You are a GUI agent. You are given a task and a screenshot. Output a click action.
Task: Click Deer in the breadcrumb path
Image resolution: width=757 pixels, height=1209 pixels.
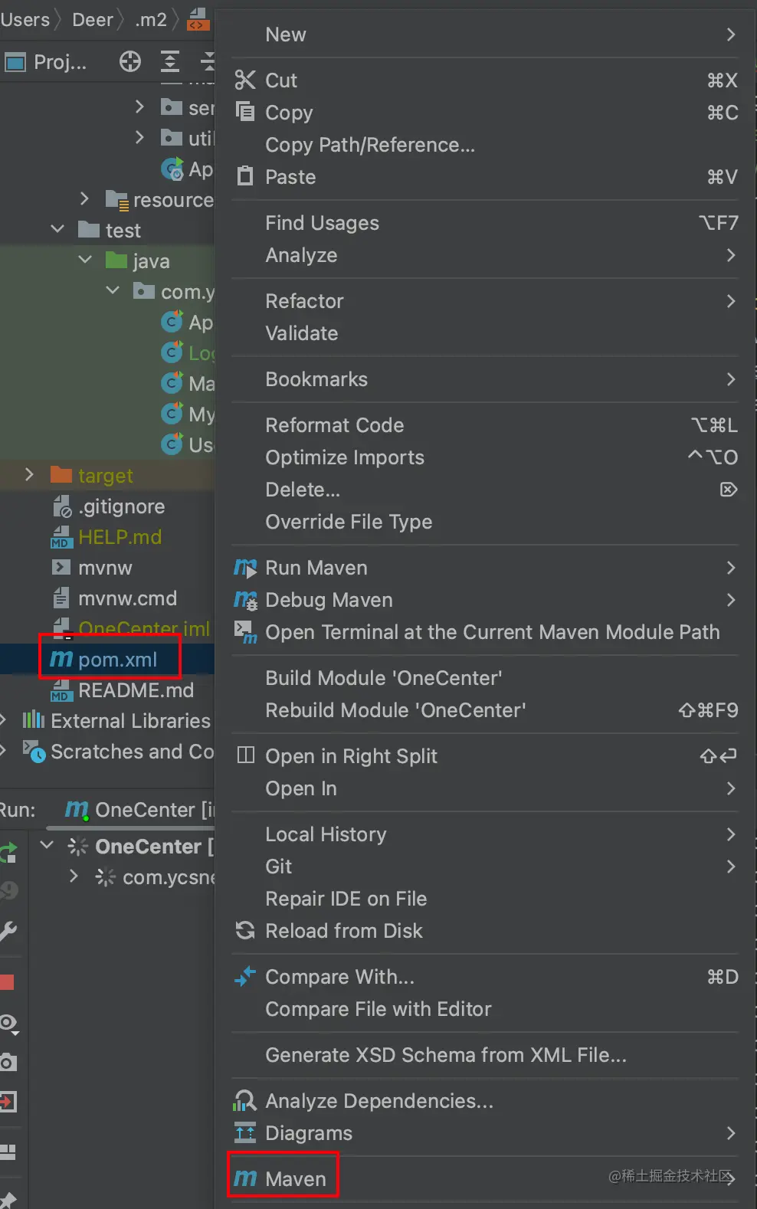click(x=92, y=20)
